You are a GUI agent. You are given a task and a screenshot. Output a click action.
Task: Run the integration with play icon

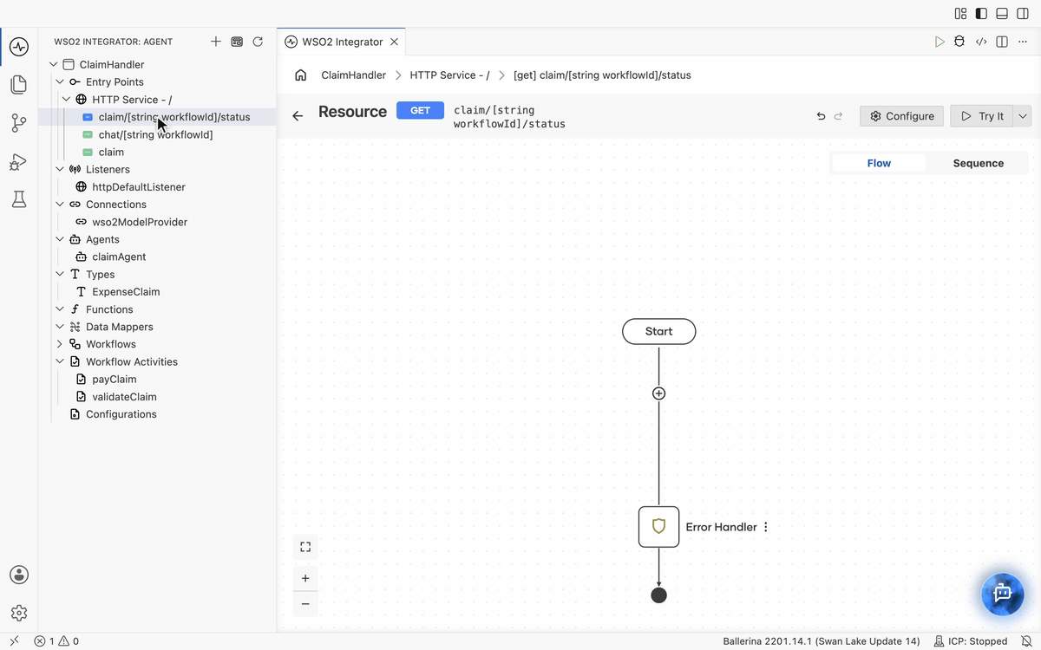click(940, 42)
